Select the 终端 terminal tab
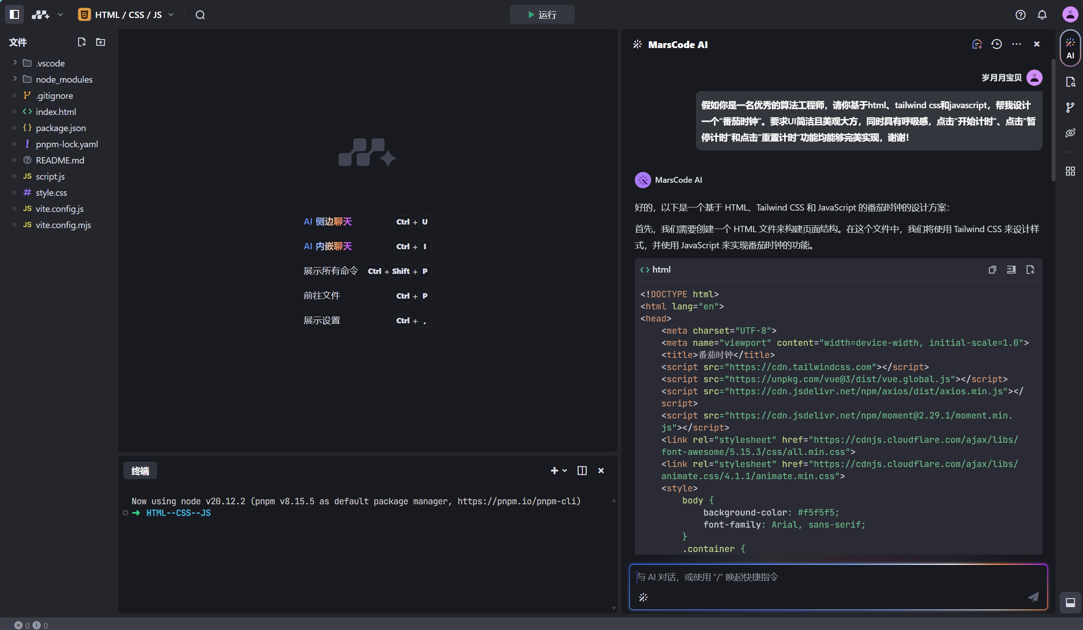 (140, 471)
